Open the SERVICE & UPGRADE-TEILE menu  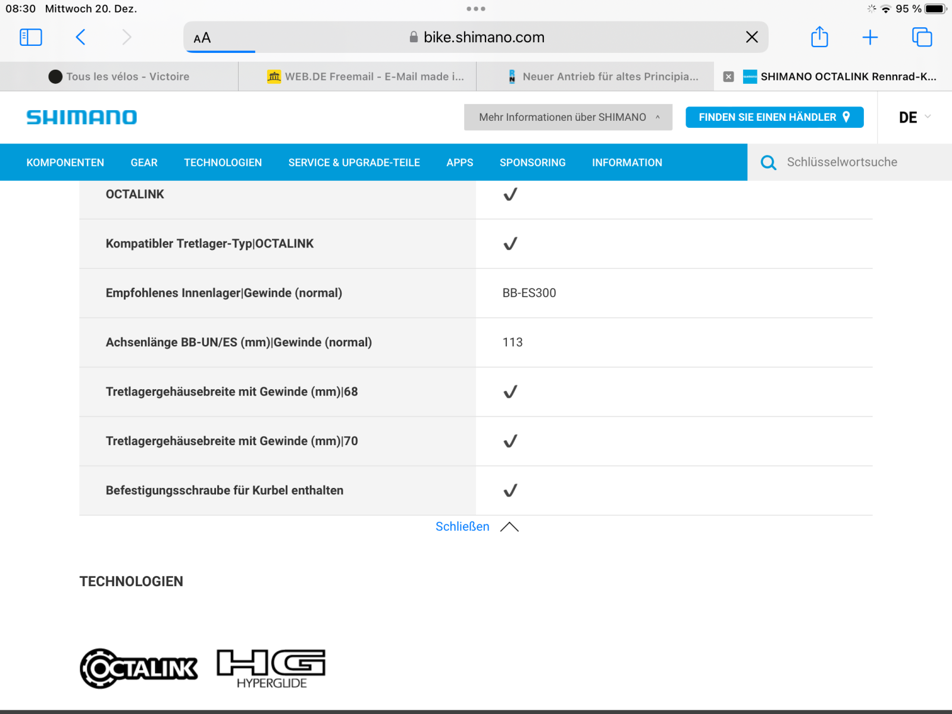(354, 162)
